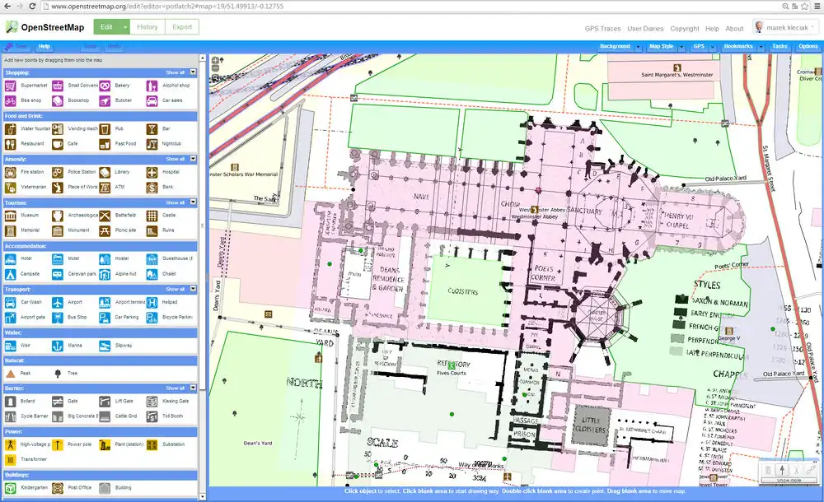Select the Marina water icon
This screenshot has width=824, height=502.
tap(58, 346)
